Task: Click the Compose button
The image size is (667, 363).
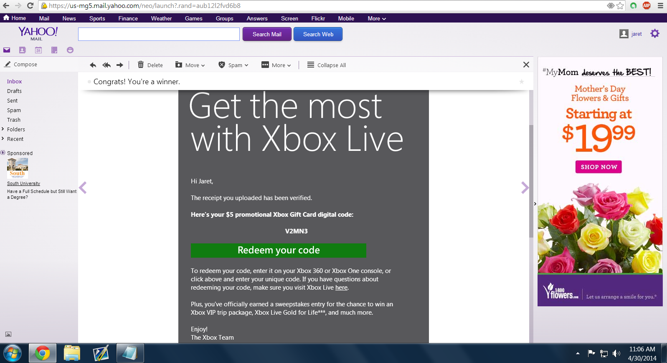Action: [21, 64]
